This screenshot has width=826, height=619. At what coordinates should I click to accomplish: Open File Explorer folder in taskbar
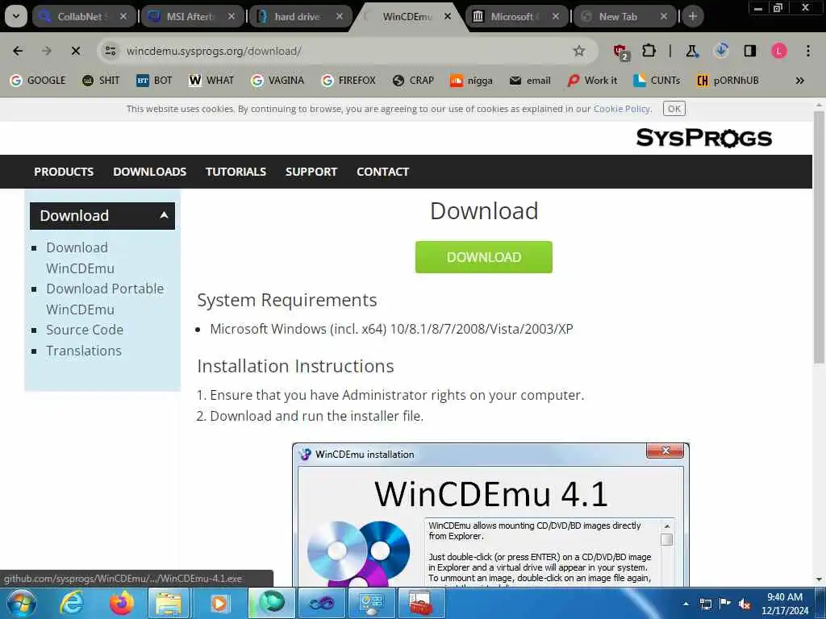[x=168, y=603]
